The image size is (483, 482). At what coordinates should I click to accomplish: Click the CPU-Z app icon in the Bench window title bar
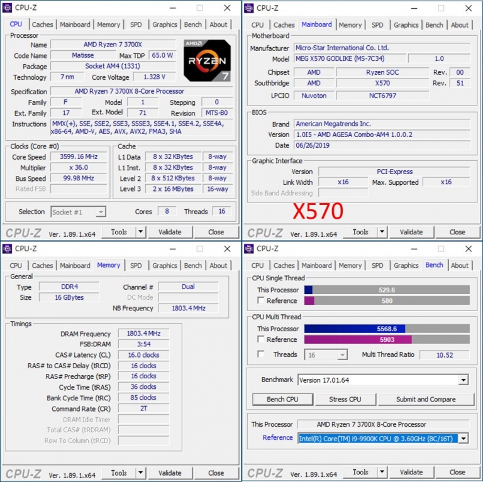[249, 249]
